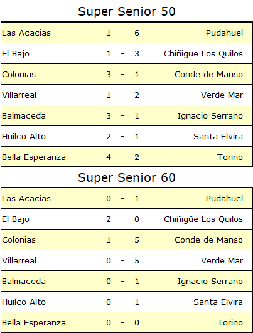Click Pudahuel's score 6 in Super Senior 50

tap(137, 33)
